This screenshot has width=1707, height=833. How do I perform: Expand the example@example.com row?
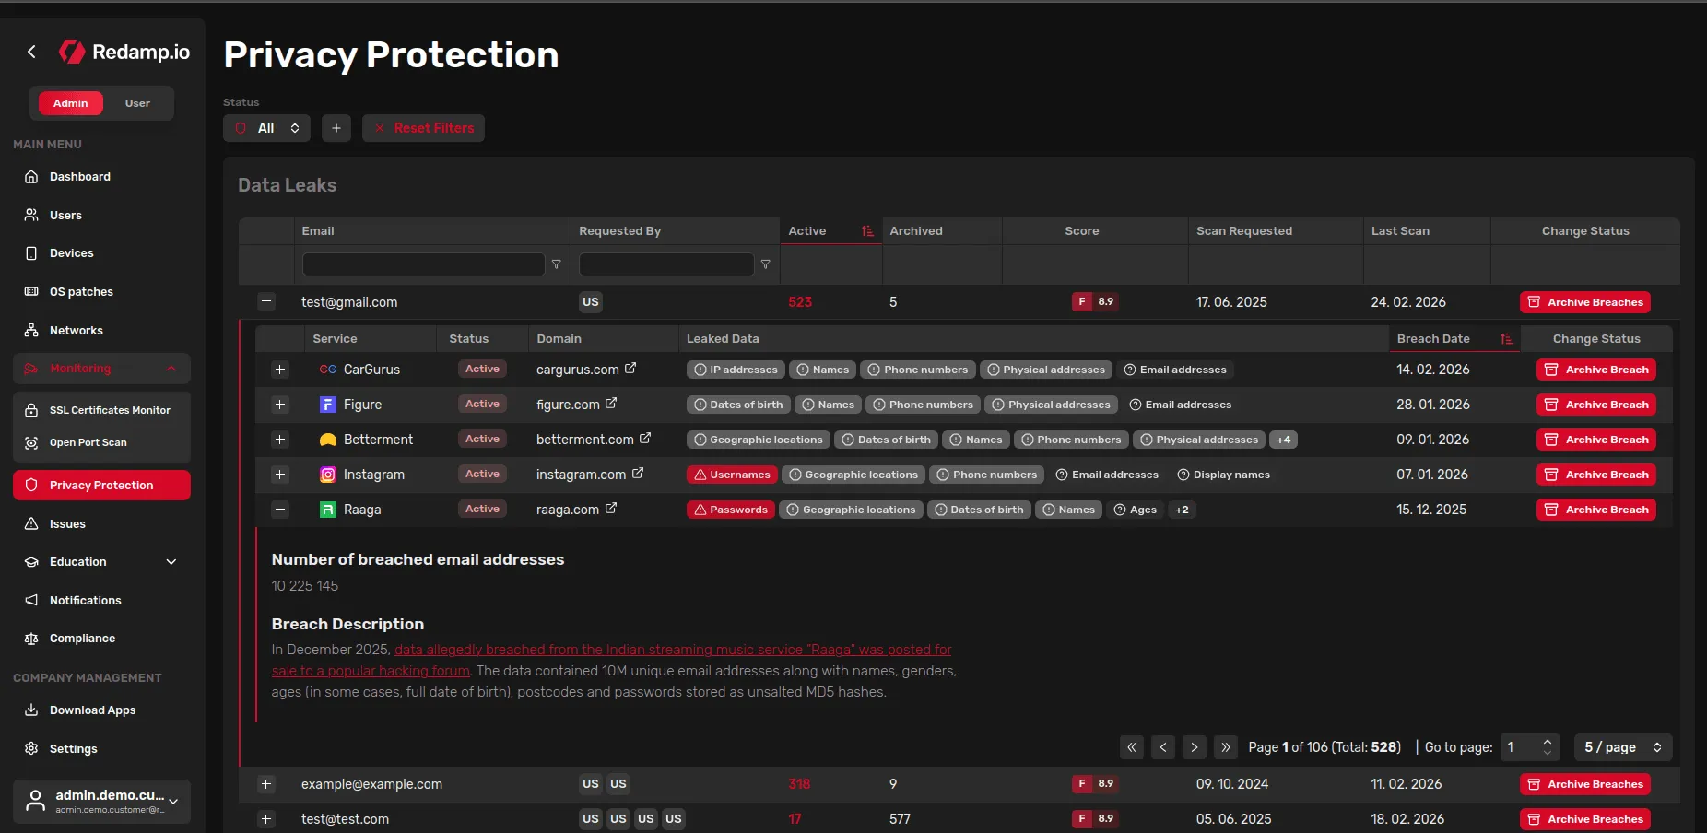[266, 784]
